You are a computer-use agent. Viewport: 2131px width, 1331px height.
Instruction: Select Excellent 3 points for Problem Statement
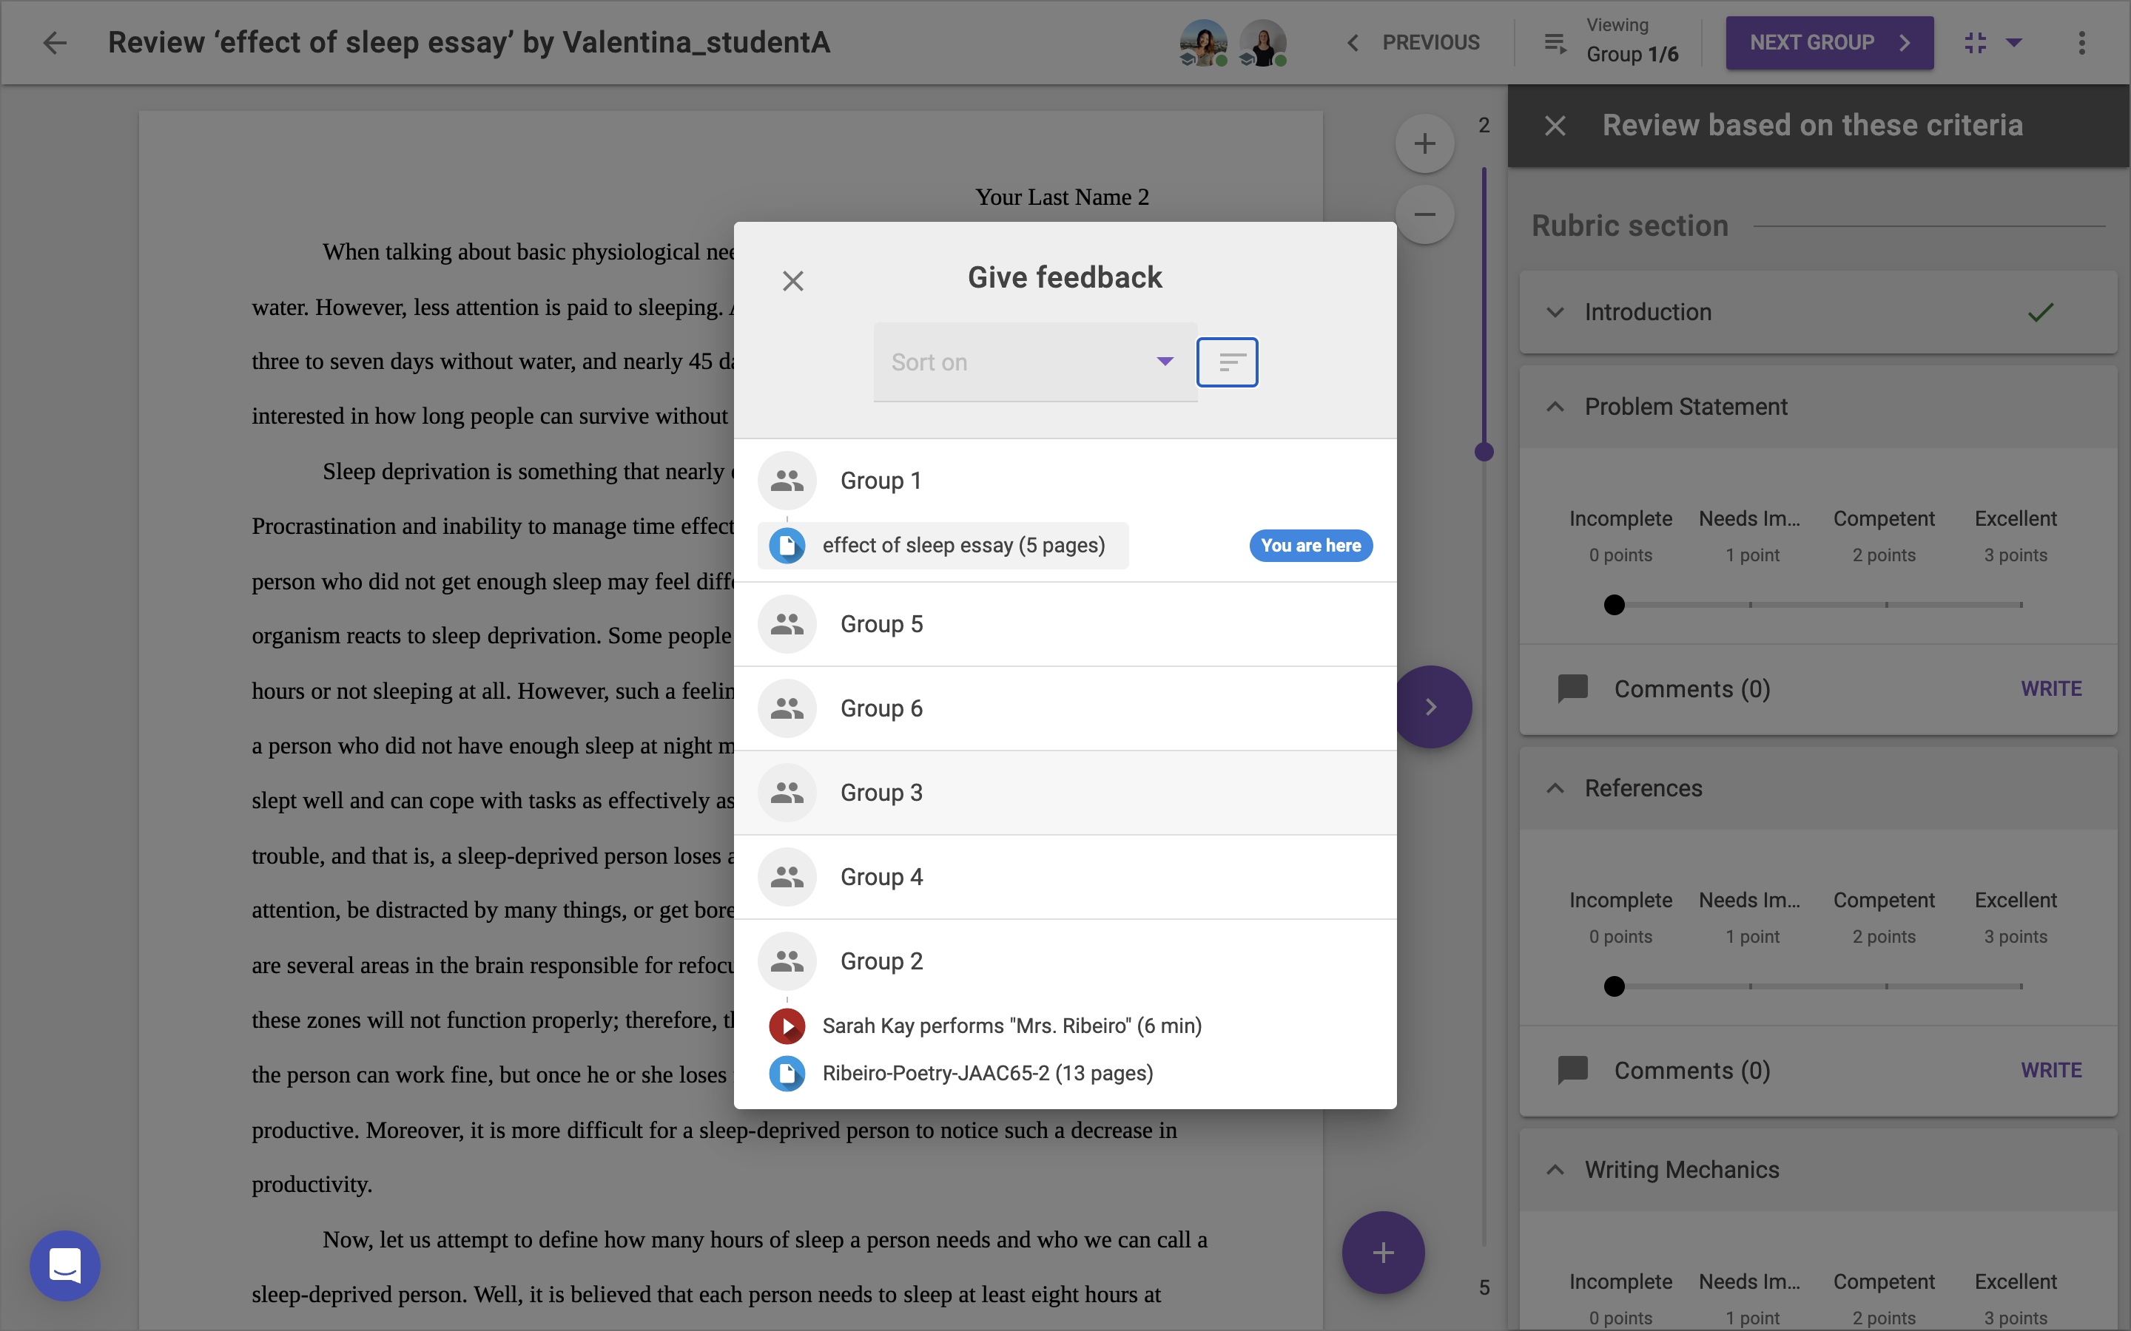(2015, 535)
